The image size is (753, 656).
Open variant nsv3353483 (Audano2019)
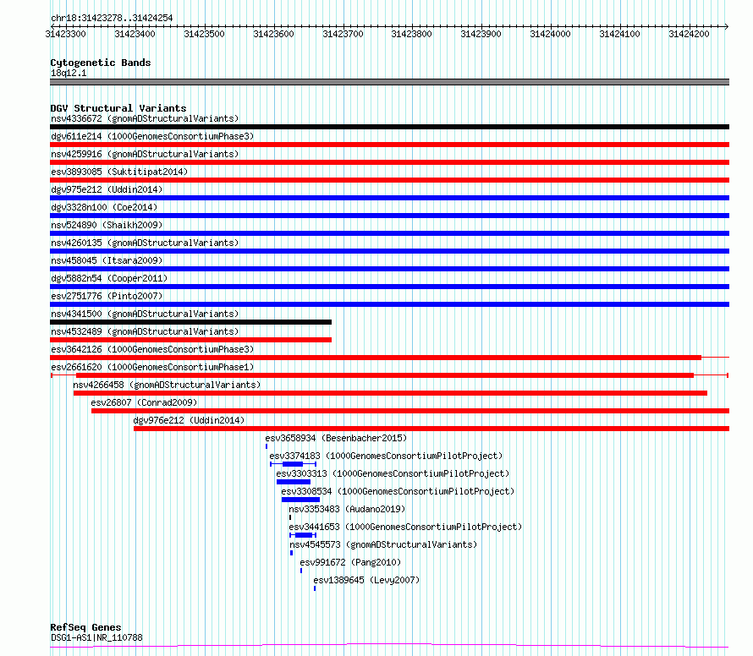347,509
